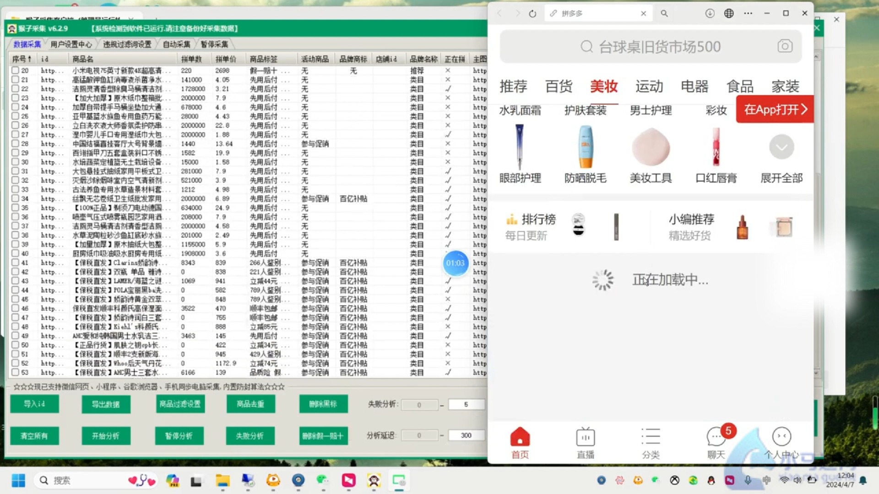Sort by 拼单数 column header
This screenshot has width=879, height=494.
pyautogui.click(x=194, y=59)
